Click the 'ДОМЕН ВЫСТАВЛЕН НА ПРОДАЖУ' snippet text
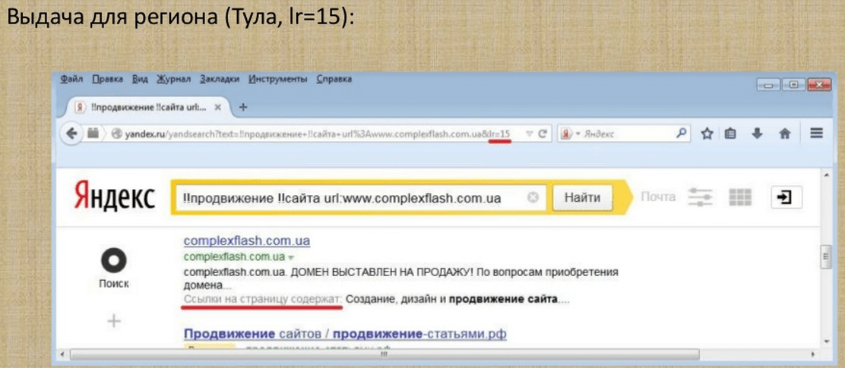The height and width of the screenshot is (368, 845). click(x=382, y=272)
